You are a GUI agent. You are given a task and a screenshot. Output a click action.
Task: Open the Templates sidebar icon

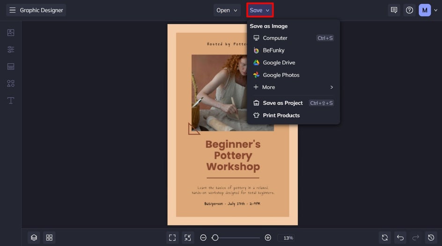[x=11, y=67]
